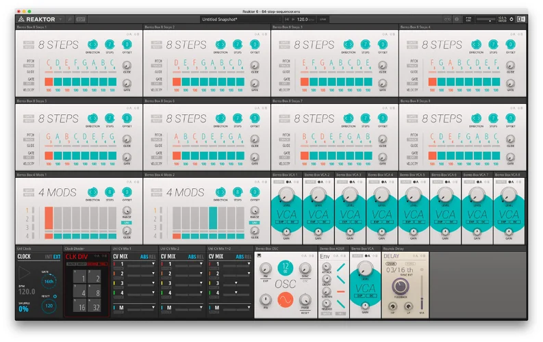Switch CV Mix 1+2 to REL mode

click(x=248, y=256)
